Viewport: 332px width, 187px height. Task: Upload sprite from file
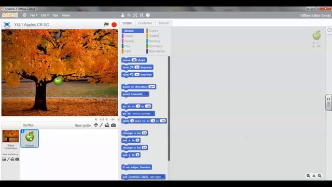[107, 125]
